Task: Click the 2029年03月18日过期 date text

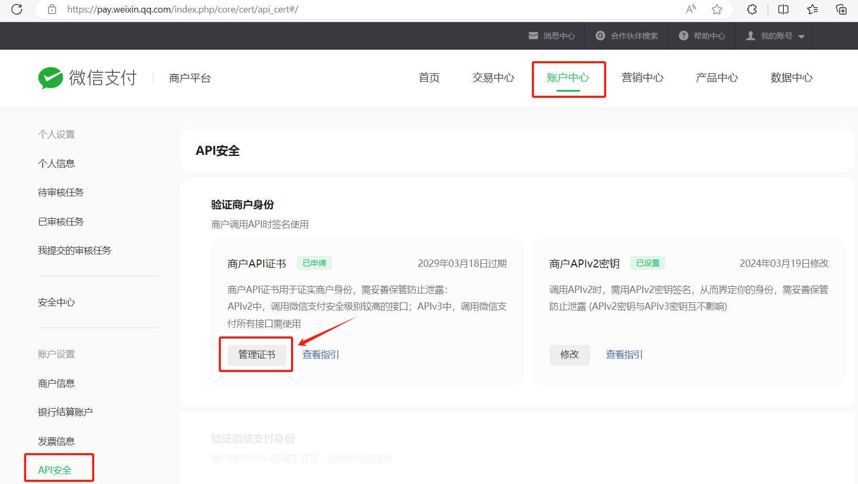Action: click(x=462, y=263)
